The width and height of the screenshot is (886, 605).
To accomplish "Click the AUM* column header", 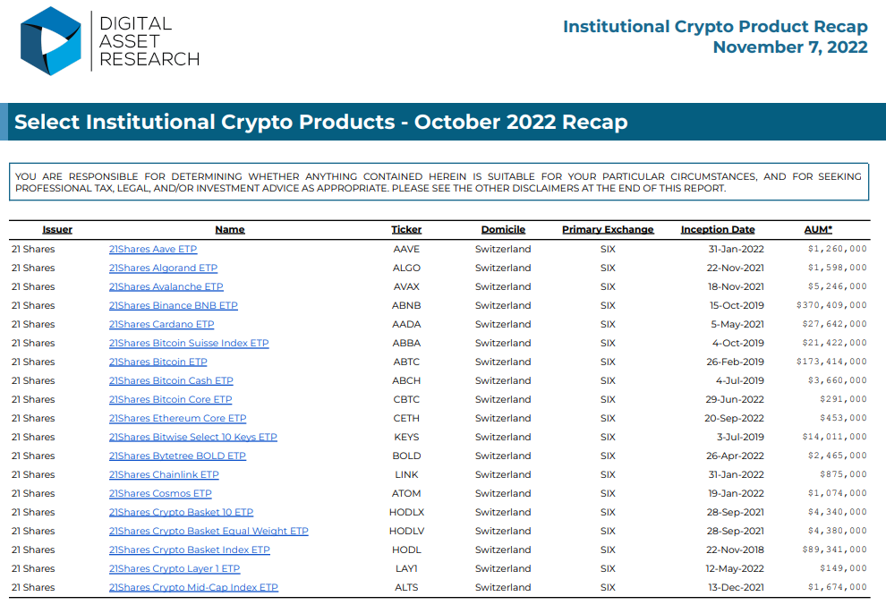I will 818,230.
